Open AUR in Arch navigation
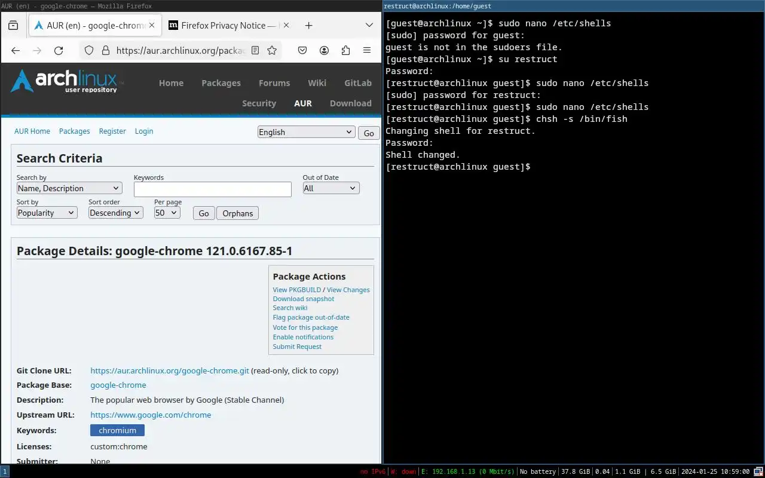Image resolution: width=765 pixels, height=478 pixels. 303,103
